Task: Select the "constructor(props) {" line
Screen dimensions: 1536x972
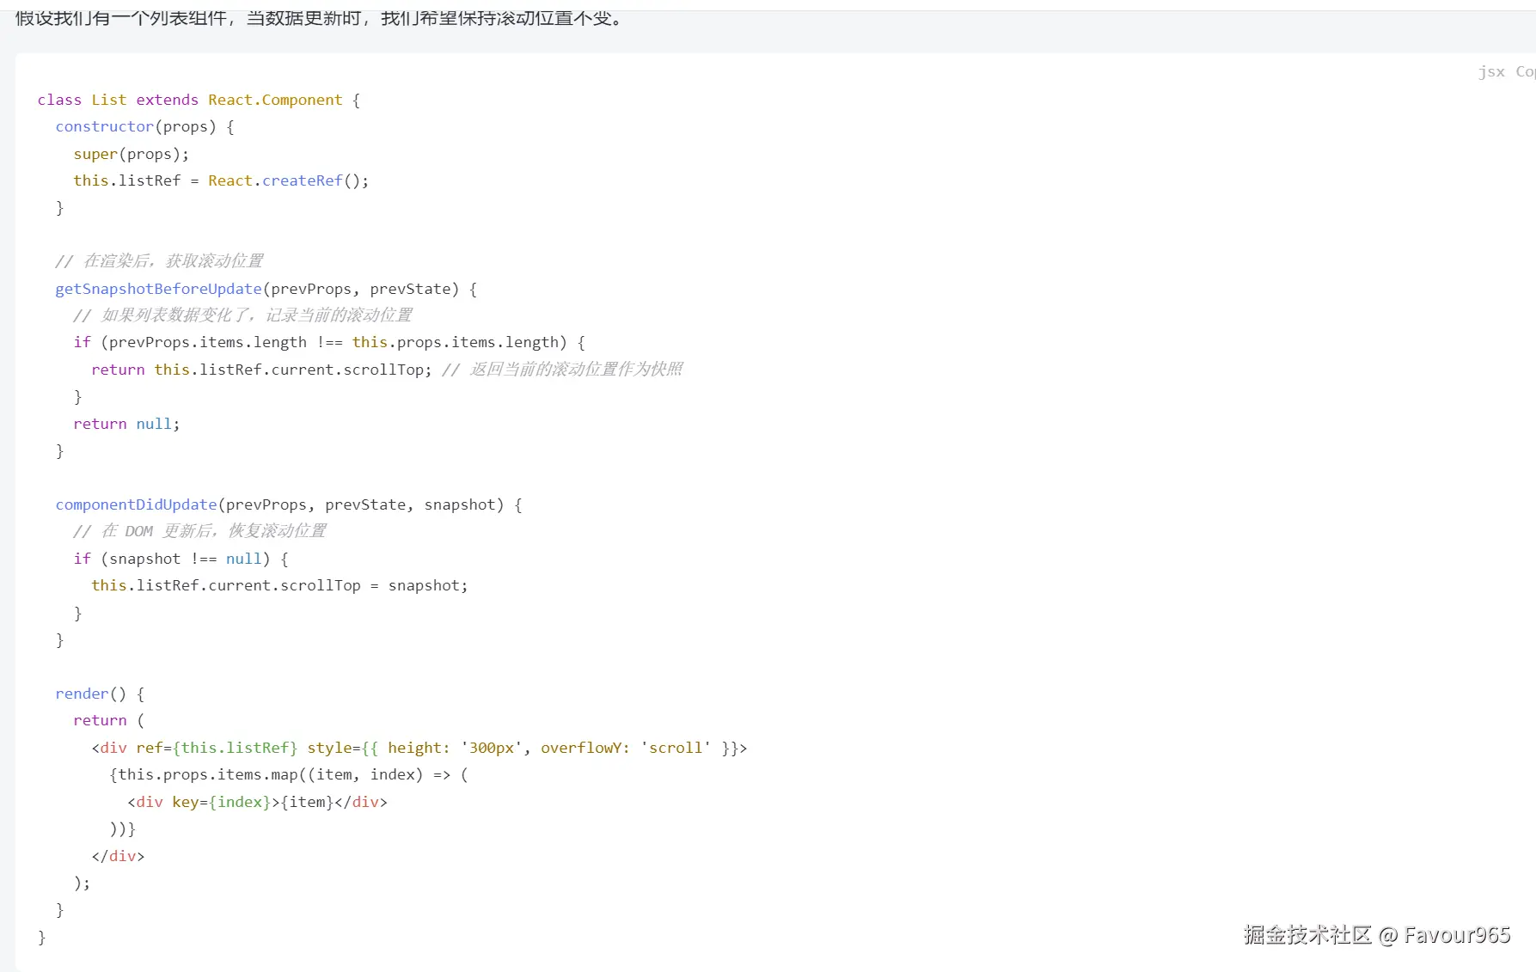Action: (x=144, y=126)
